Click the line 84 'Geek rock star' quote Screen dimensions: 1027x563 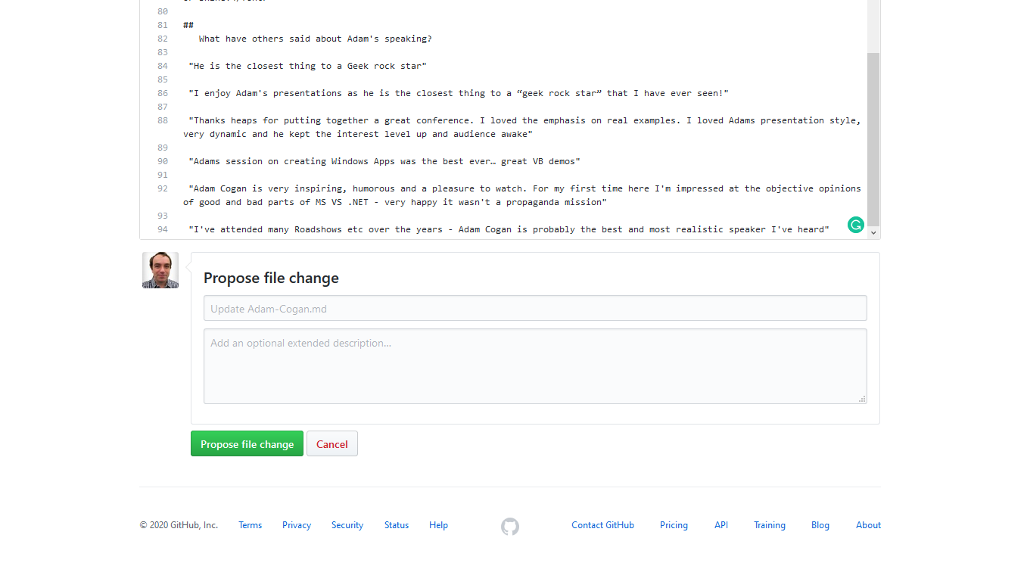(307, 66)
